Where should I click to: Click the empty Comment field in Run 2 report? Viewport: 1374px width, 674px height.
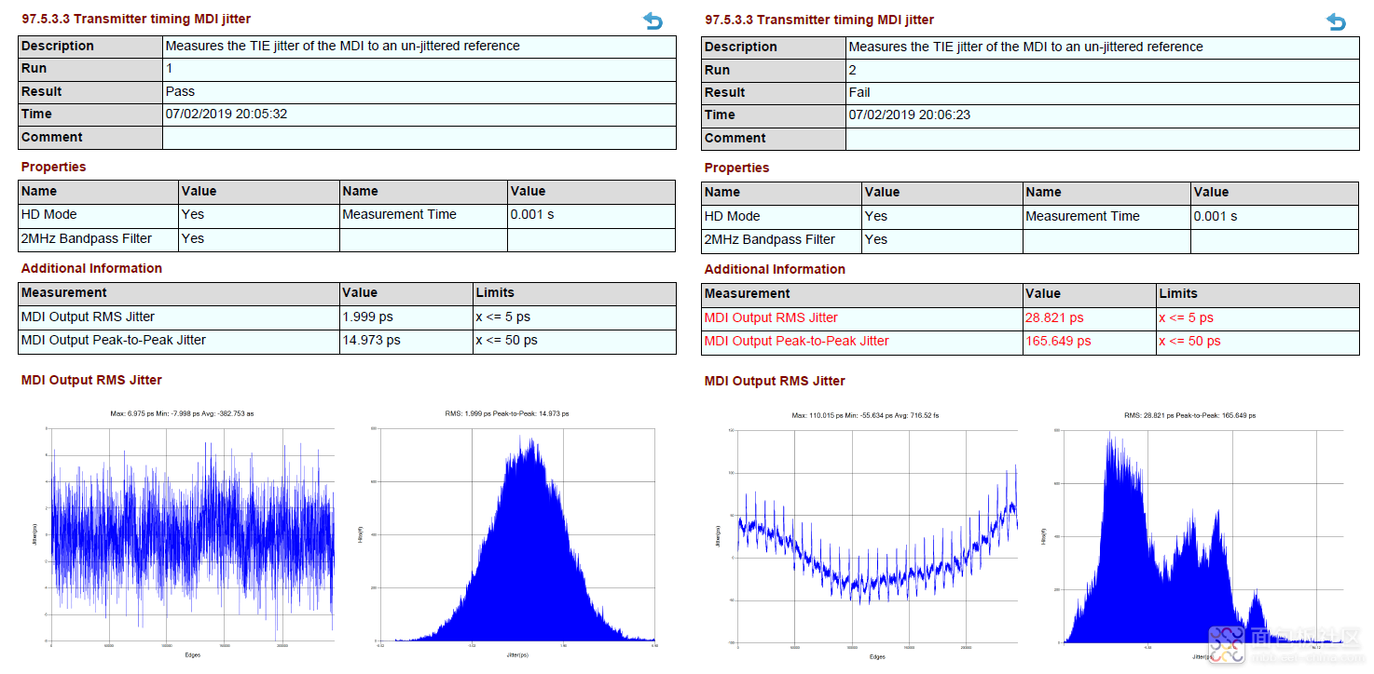click(1103, 138)
